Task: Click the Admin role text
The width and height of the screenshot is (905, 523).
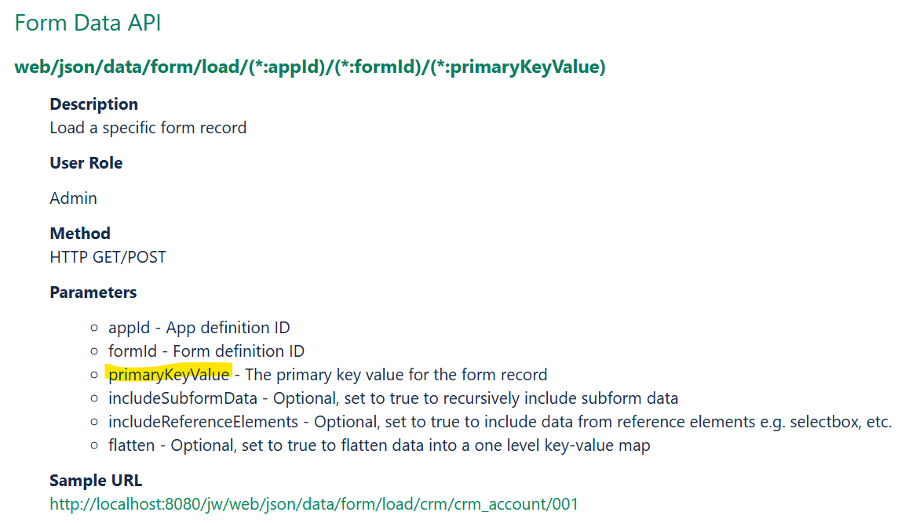Action: pyautogui.click(x=73, y=198)
